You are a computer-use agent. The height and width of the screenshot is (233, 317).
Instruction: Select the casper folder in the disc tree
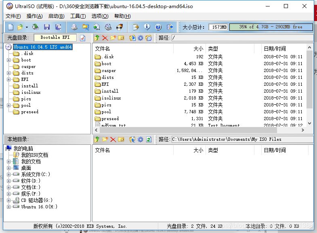click(x=28, y=67)
